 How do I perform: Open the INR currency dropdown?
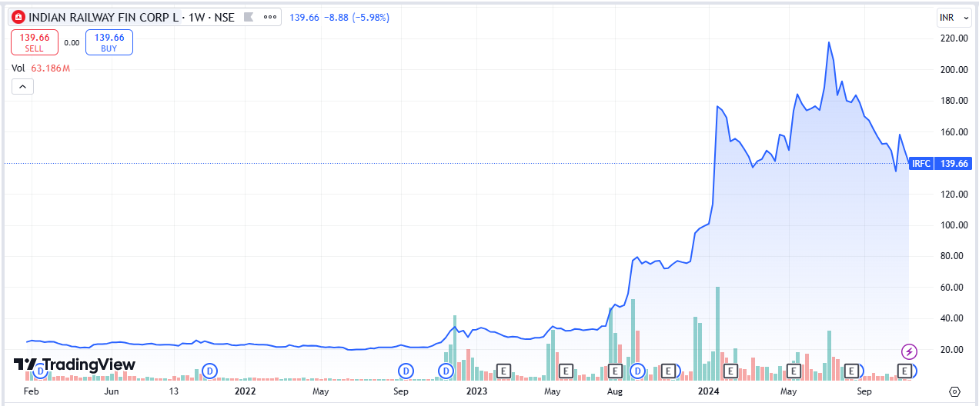(954, 16)
